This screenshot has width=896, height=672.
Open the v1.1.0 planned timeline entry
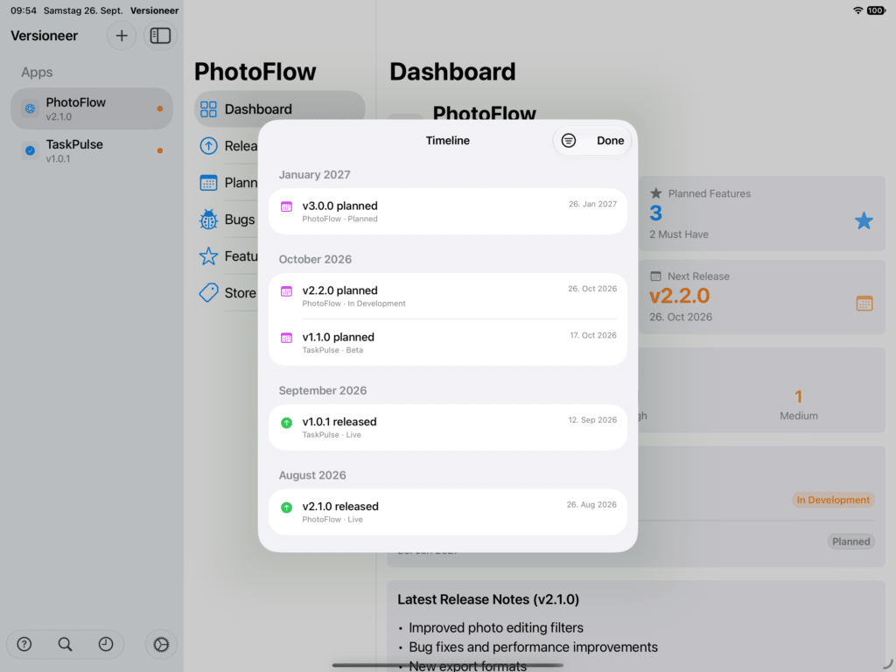pos(448,343)
